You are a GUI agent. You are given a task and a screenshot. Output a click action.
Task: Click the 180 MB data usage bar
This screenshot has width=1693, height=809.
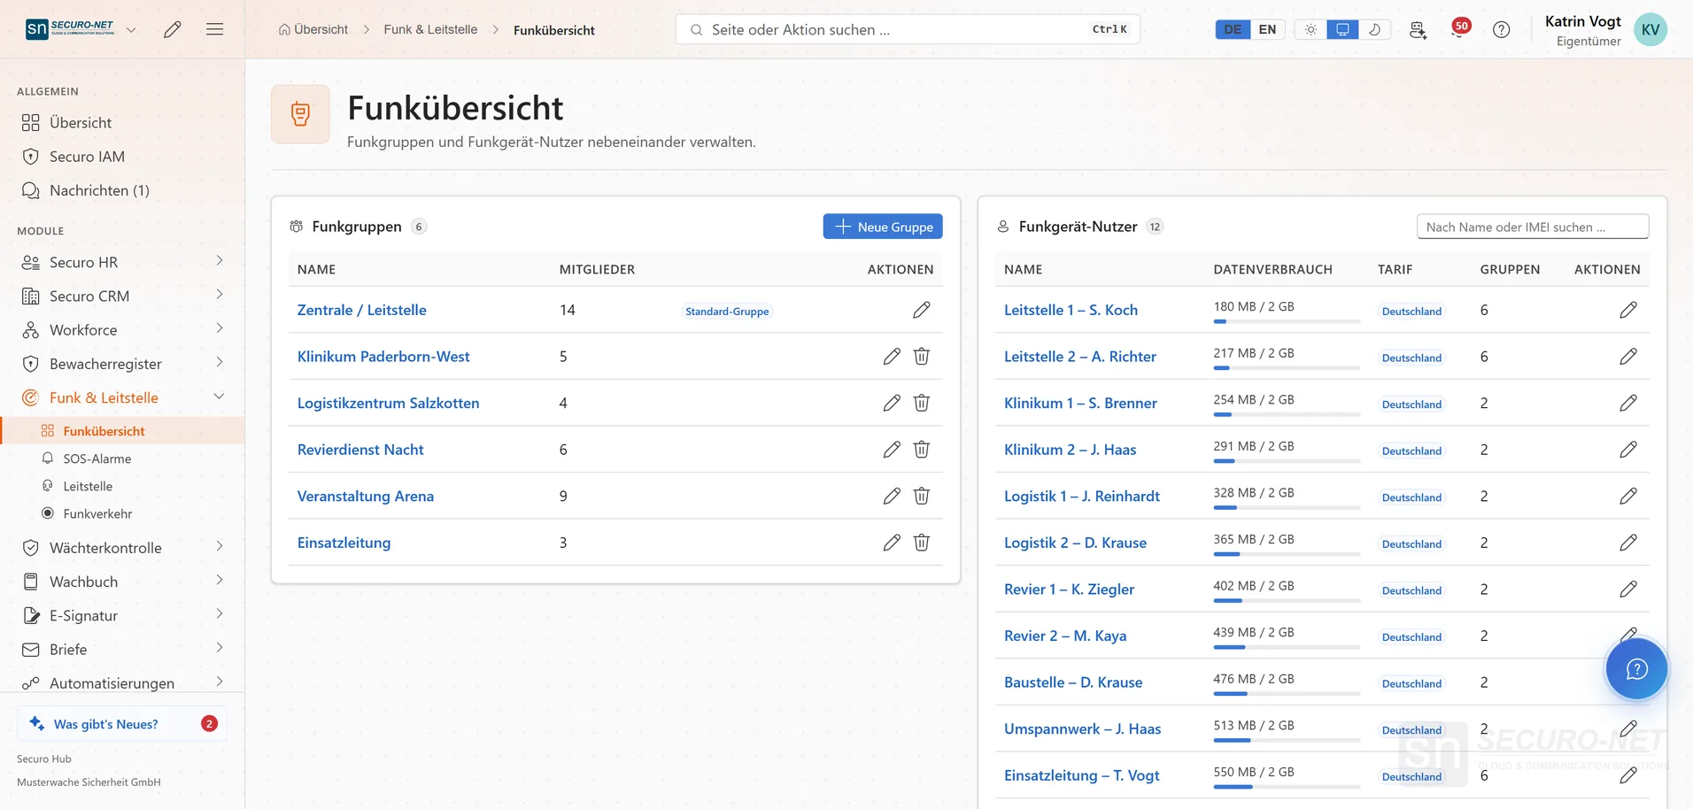click(1287, 321)
